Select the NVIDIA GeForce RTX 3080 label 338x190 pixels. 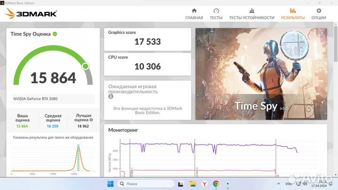click(36, 99)
